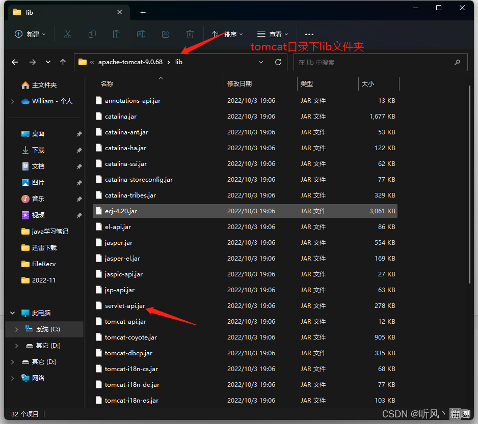Select tomcat-dbcp.jar file

coord(245,353)
